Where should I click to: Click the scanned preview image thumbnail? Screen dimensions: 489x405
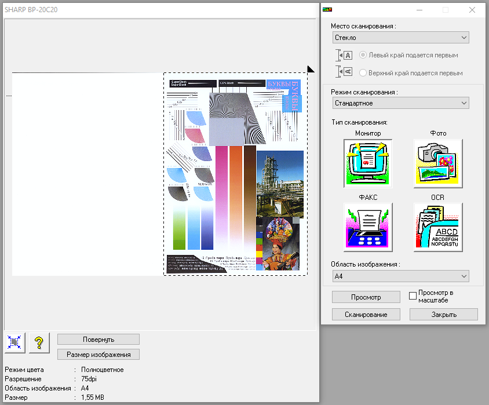point(235,174)
